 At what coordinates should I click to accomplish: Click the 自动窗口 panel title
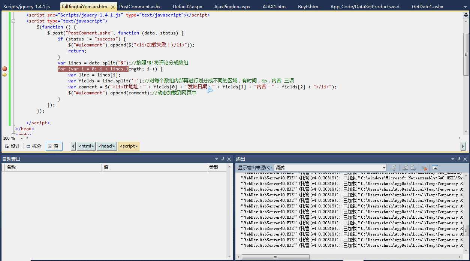11,159
